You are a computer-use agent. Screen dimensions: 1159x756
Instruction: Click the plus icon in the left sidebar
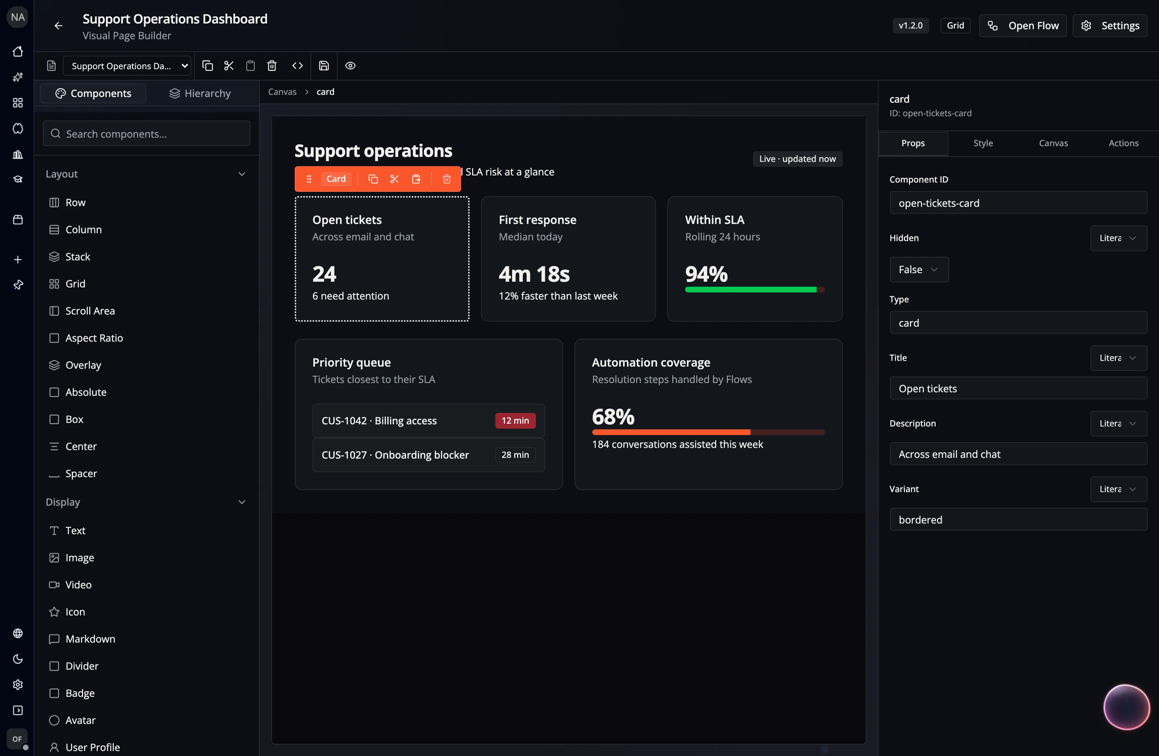[x=18, y=260]
